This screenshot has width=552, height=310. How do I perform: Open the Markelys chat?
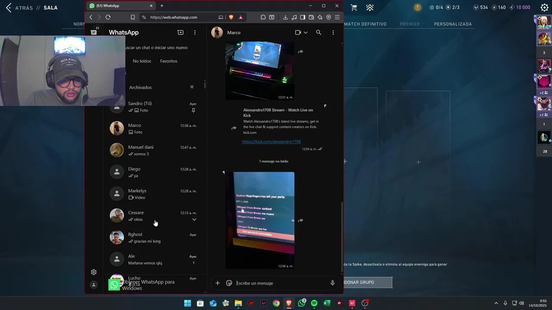154,194
